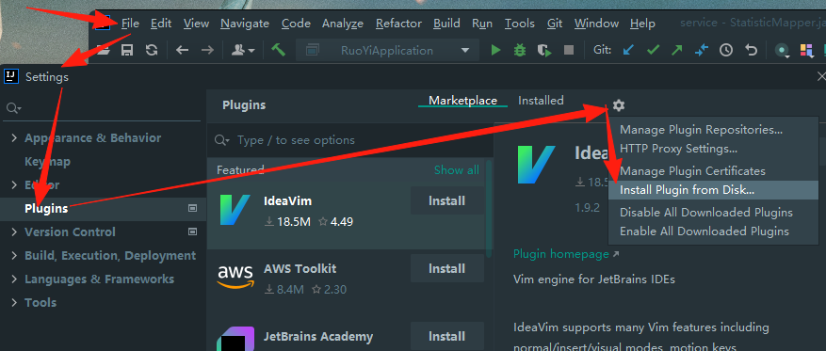Expand the Languages & Frameworks chevron
This screenshot has height=351, width=826.
[x=14, y=279]
